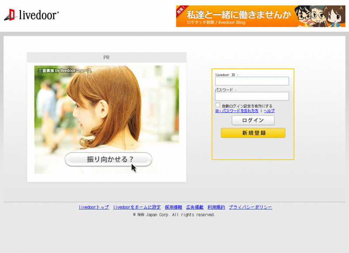This screenshot has height=253, width=349.
Task: Open プライバシーポリシー footer link
Action: coord(250,207)
